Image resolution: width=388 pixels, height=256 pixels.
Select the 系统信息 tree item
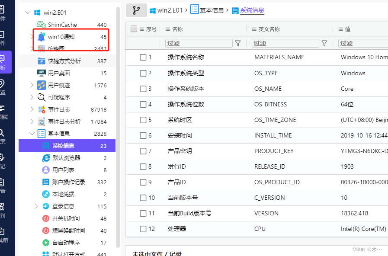(67, 146)
